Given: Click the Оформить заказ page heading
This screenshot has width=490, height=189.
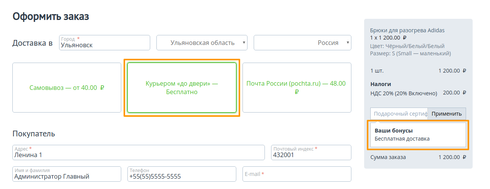Looking at the screenshot, I should click(51, 17).
